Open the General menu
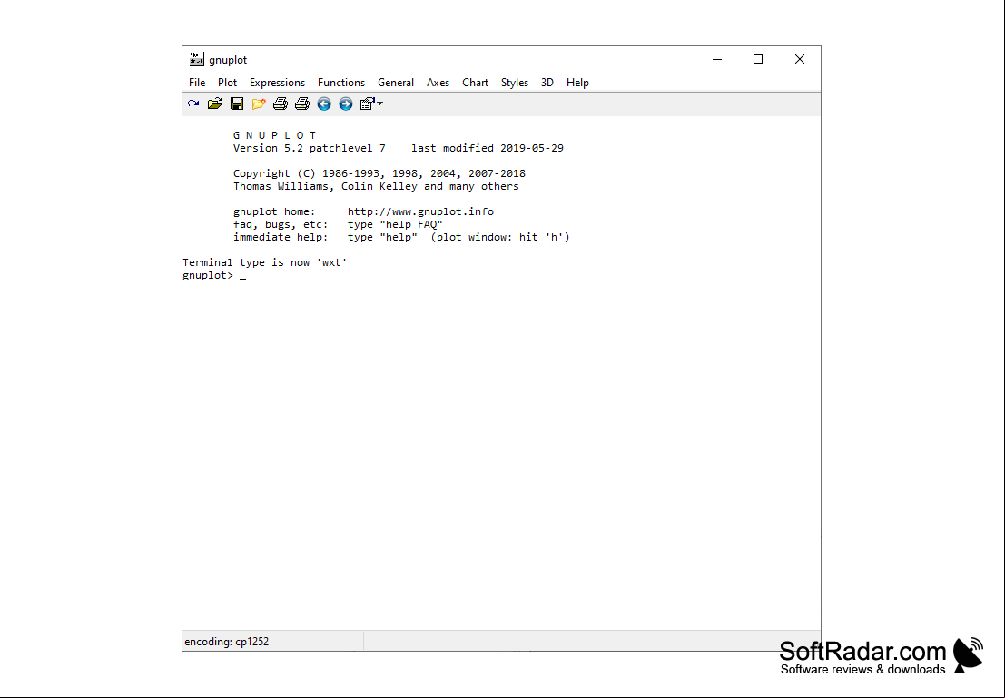Viewport: 1005px width, 698px height. (396, 82)
